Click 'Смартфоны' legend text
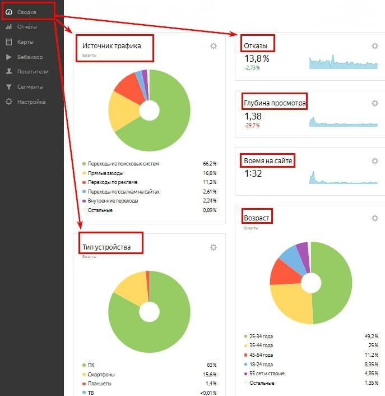 click(101, 375)
